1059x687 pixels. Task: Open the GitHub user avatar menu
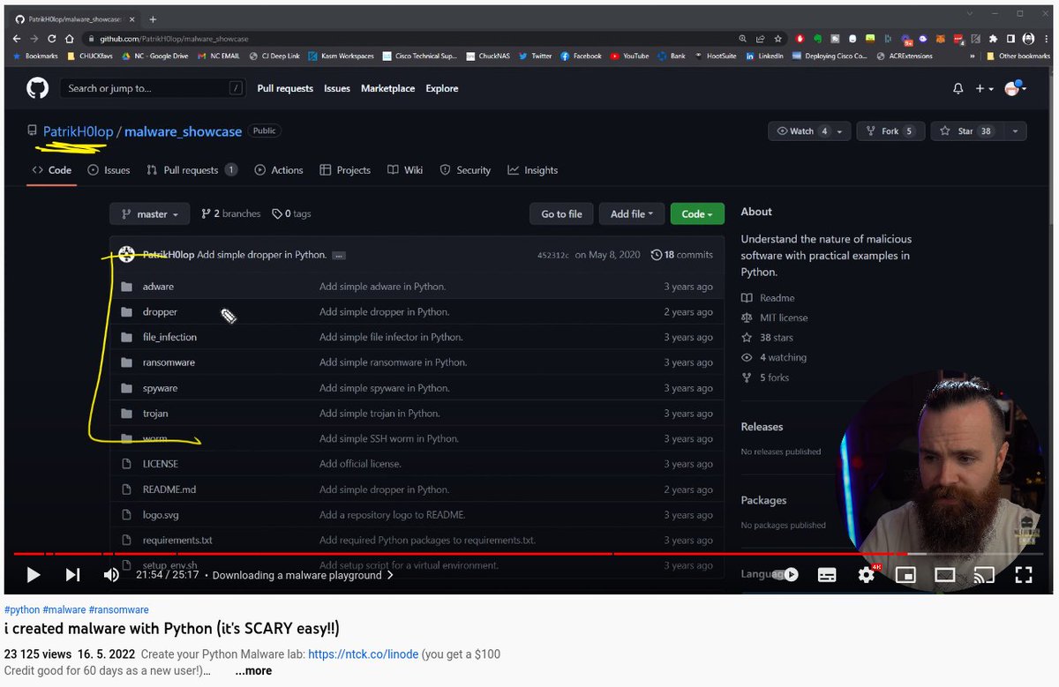pyautogui.click(x=1015, y=88)
